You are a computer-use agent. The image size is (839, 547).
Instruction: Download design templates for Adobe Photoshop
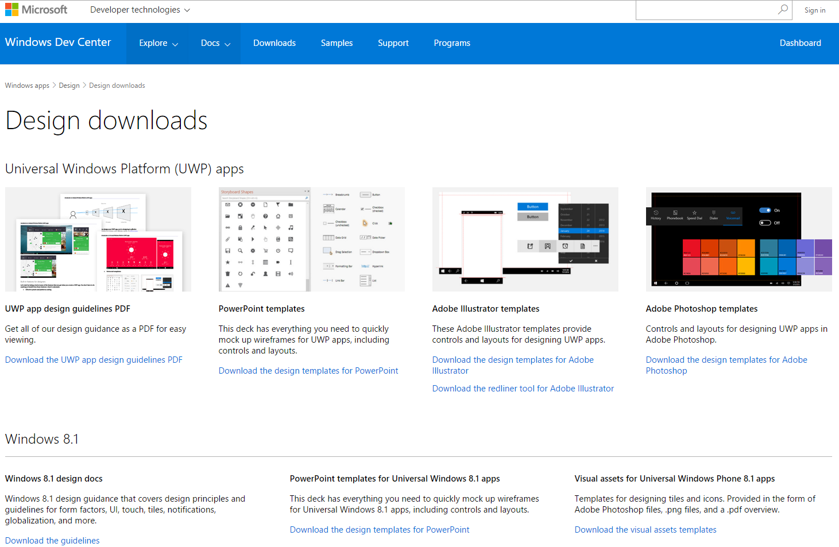click(x=726, y=365)
